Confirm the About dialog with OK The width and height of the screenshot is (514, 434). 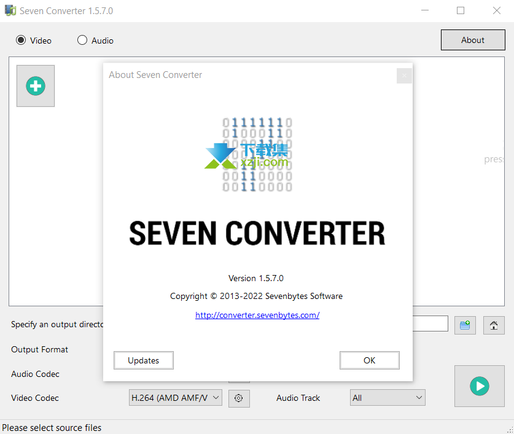pyautogui.click(x=370, y=360)
